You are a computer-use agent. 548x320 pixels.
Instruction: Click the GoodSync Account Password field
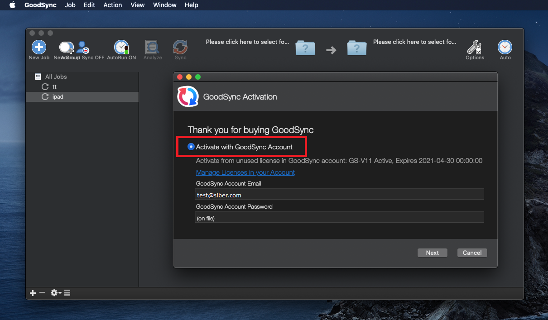[x=339, y=218]
